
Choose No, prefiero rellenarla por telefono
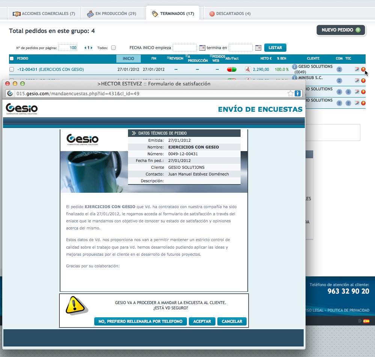click(140, 322)
